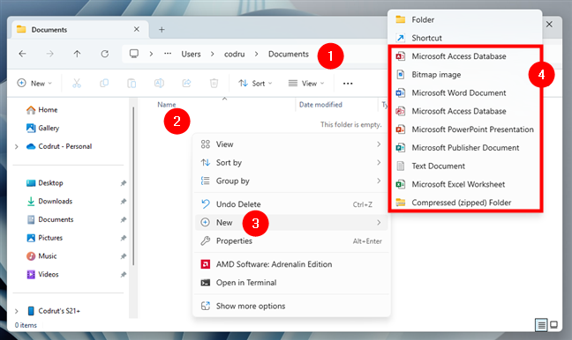The width and height of the screenshot is (572, 340).
Task: Open Downloads in the navigation pane
Action: (x=49, y=201)
